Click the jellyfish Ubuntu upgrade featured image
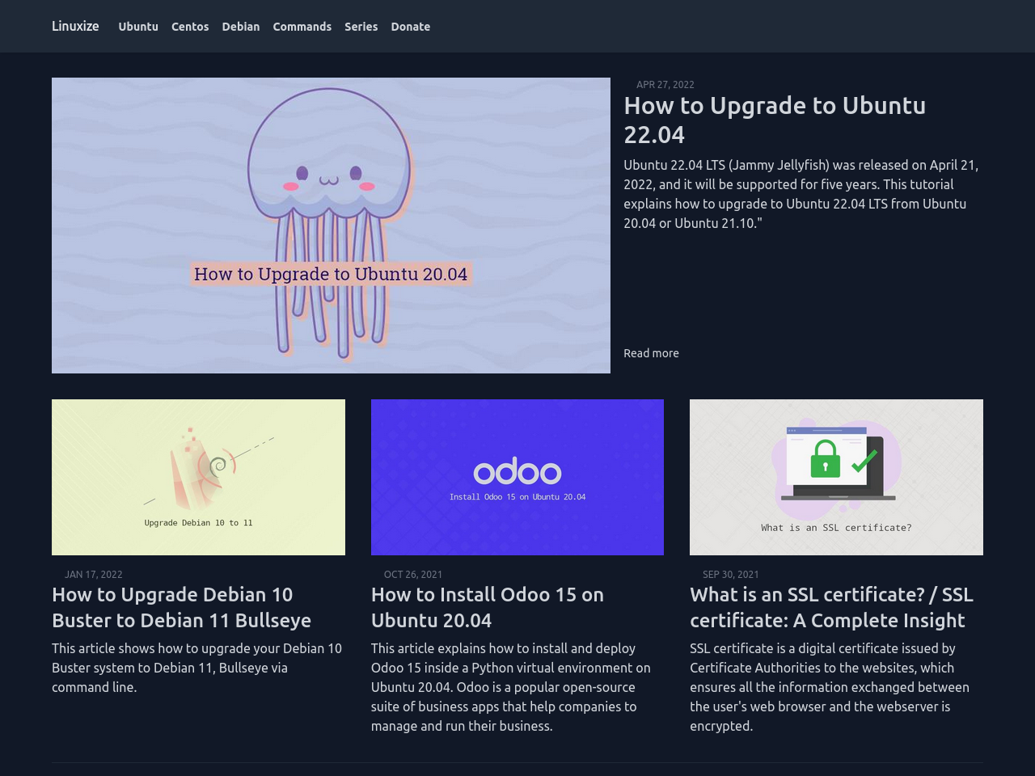1035x776 pixels. click(x=331, y=226)
